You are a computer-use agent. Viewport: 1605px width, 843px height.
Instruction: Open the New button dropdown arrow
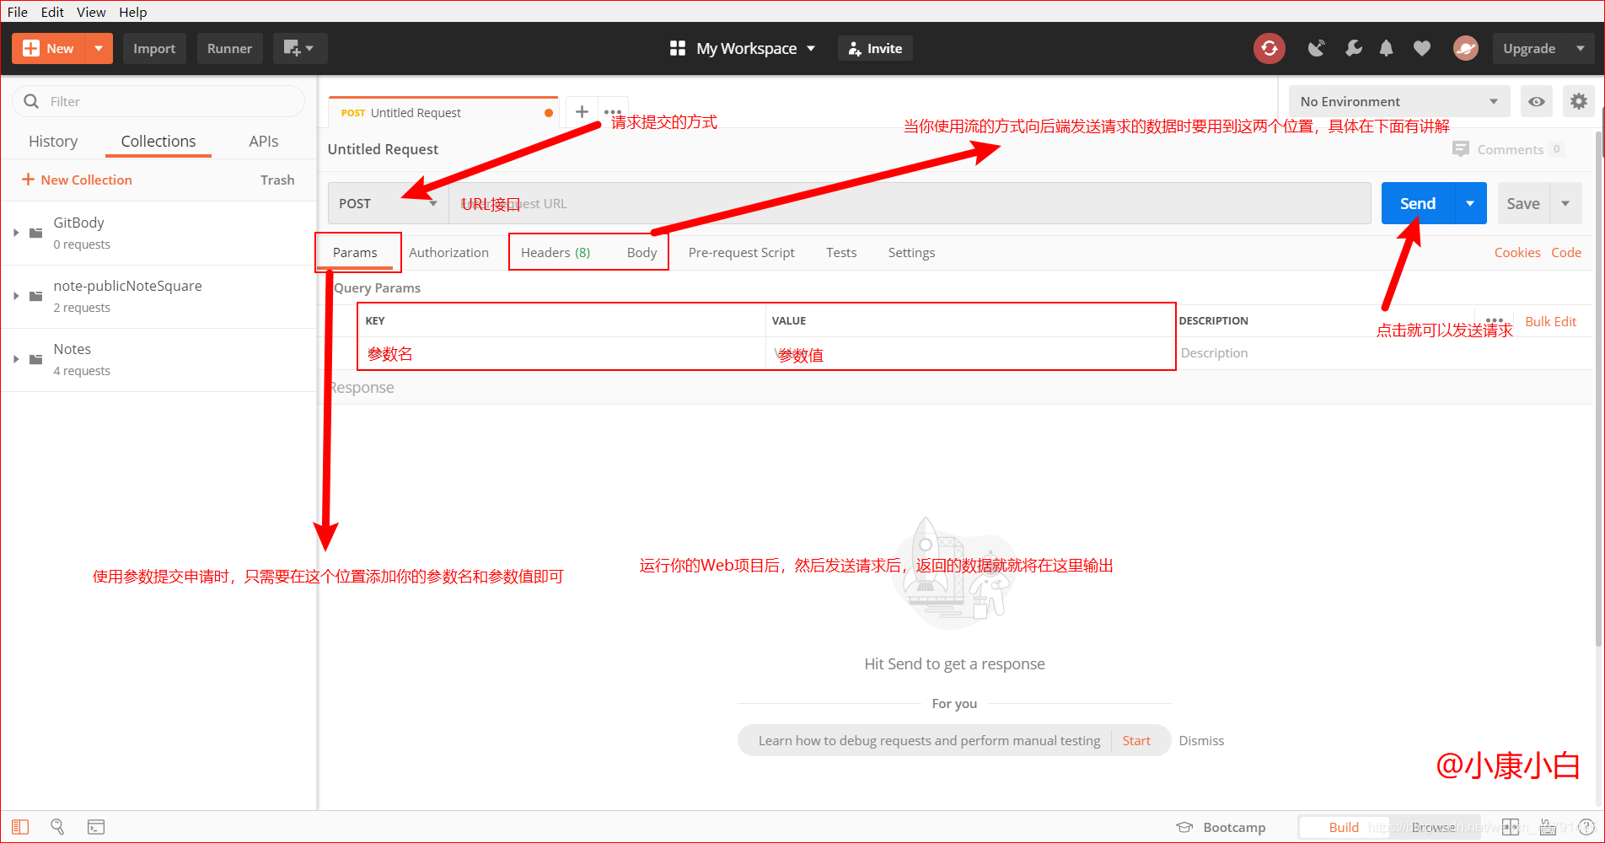(x=99, y=49)
